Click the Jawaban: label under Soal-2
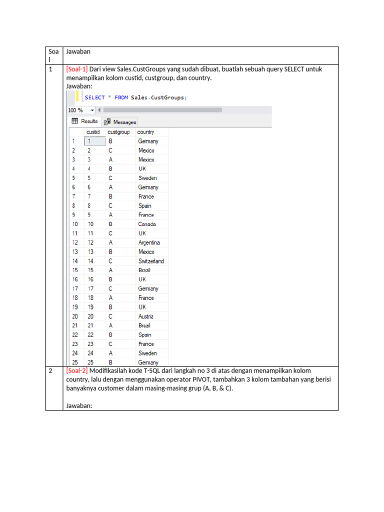384x512 pixels. click(79, 406)
